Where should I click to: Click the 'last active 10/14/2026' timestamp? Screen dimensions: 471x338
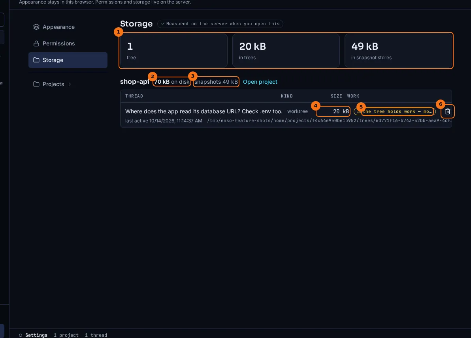pyautogui.click(x=164, y=121)
